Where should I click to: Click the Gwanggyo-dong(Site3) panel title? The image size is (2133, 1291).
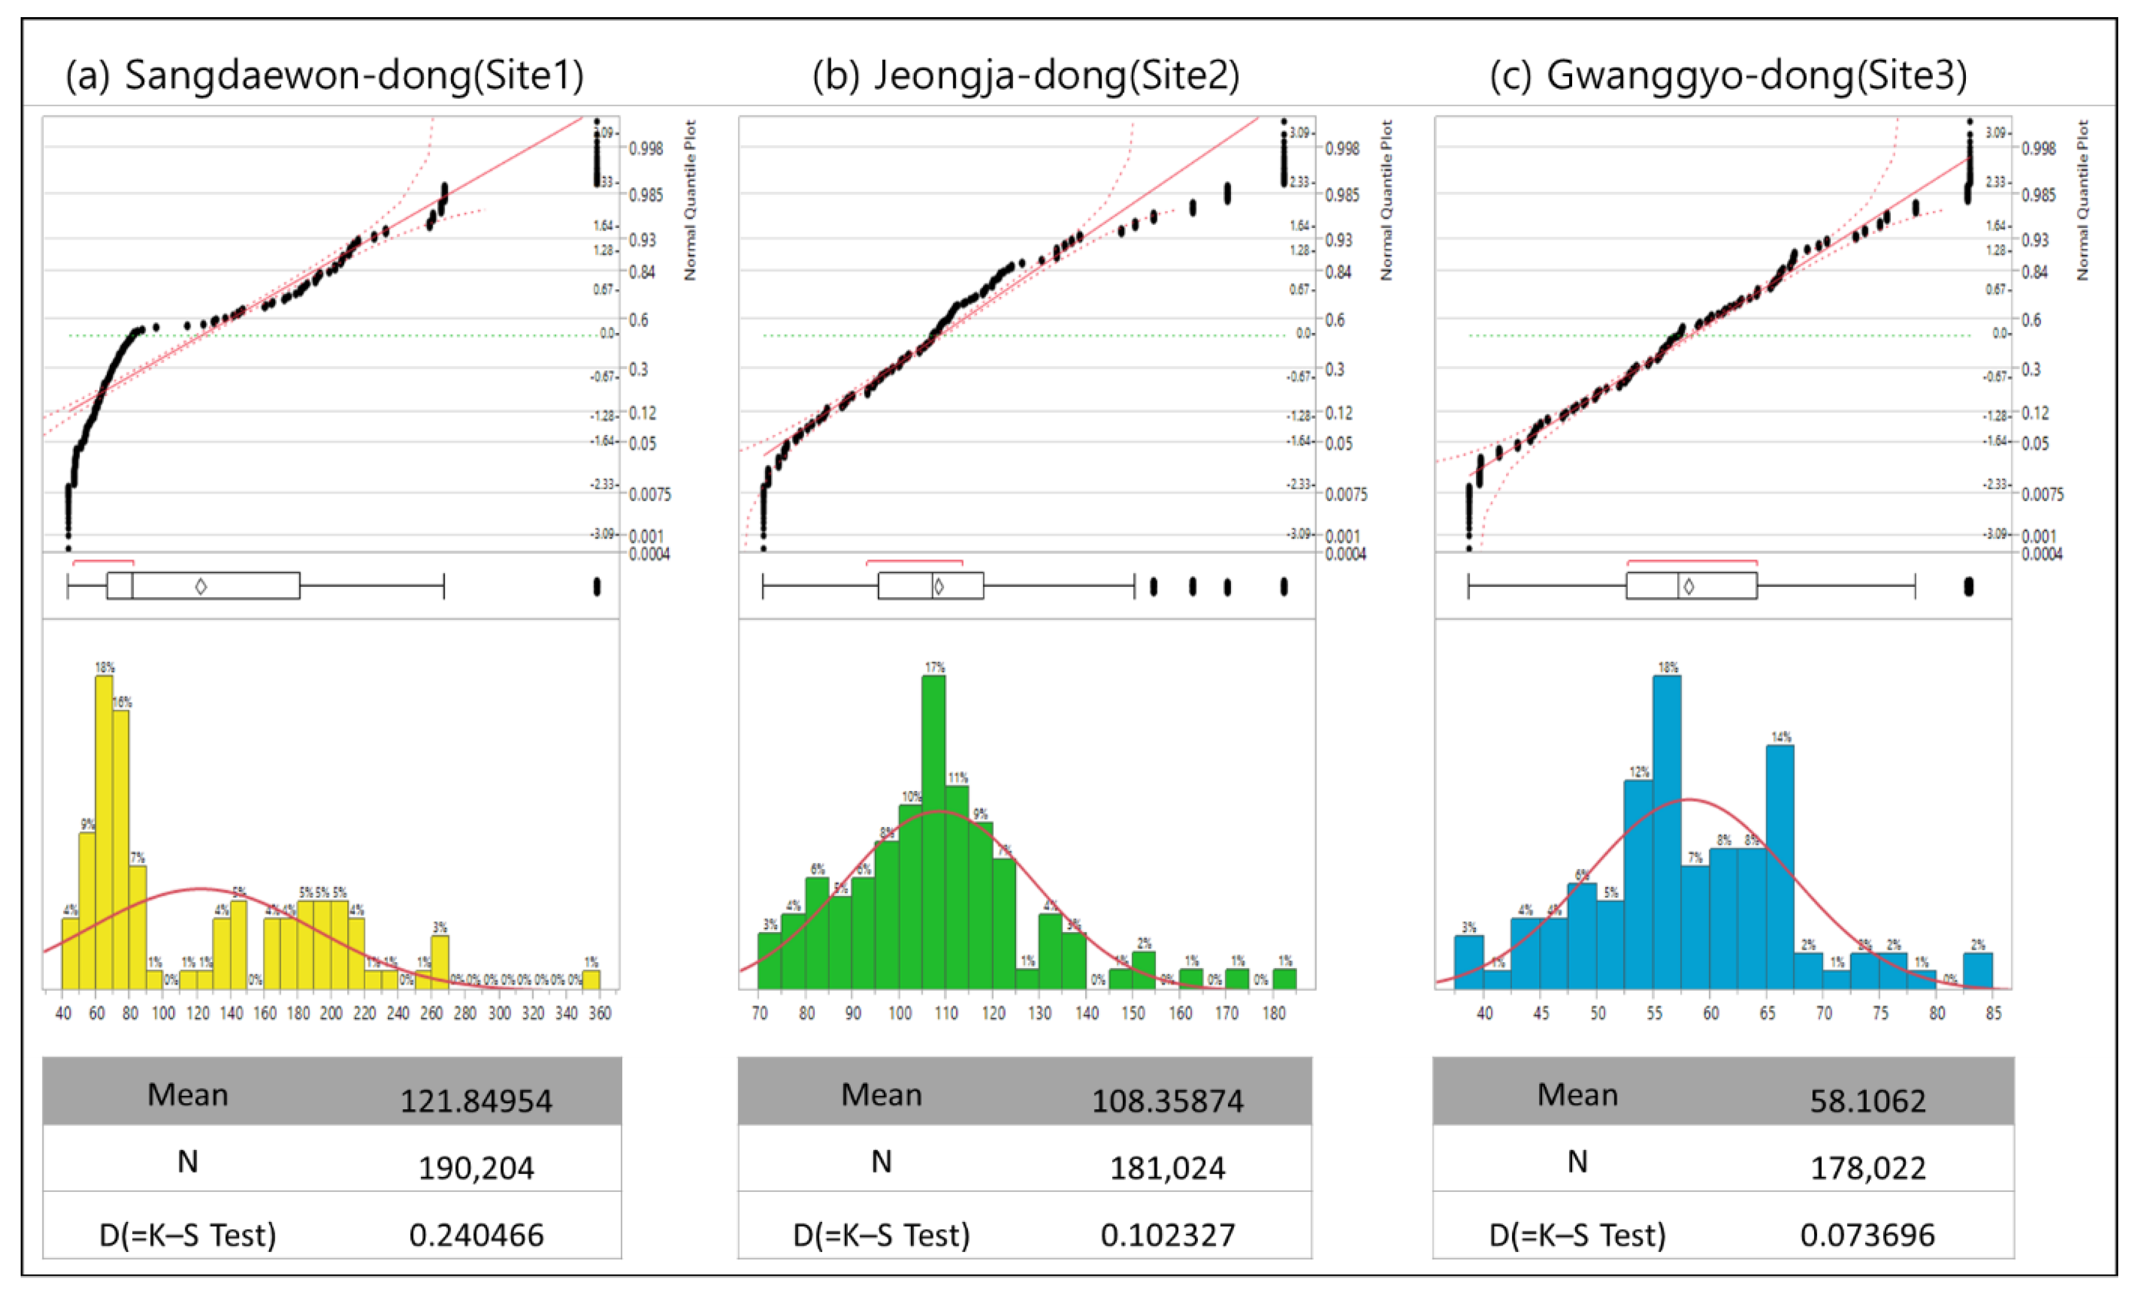(x=1728, y=76)
